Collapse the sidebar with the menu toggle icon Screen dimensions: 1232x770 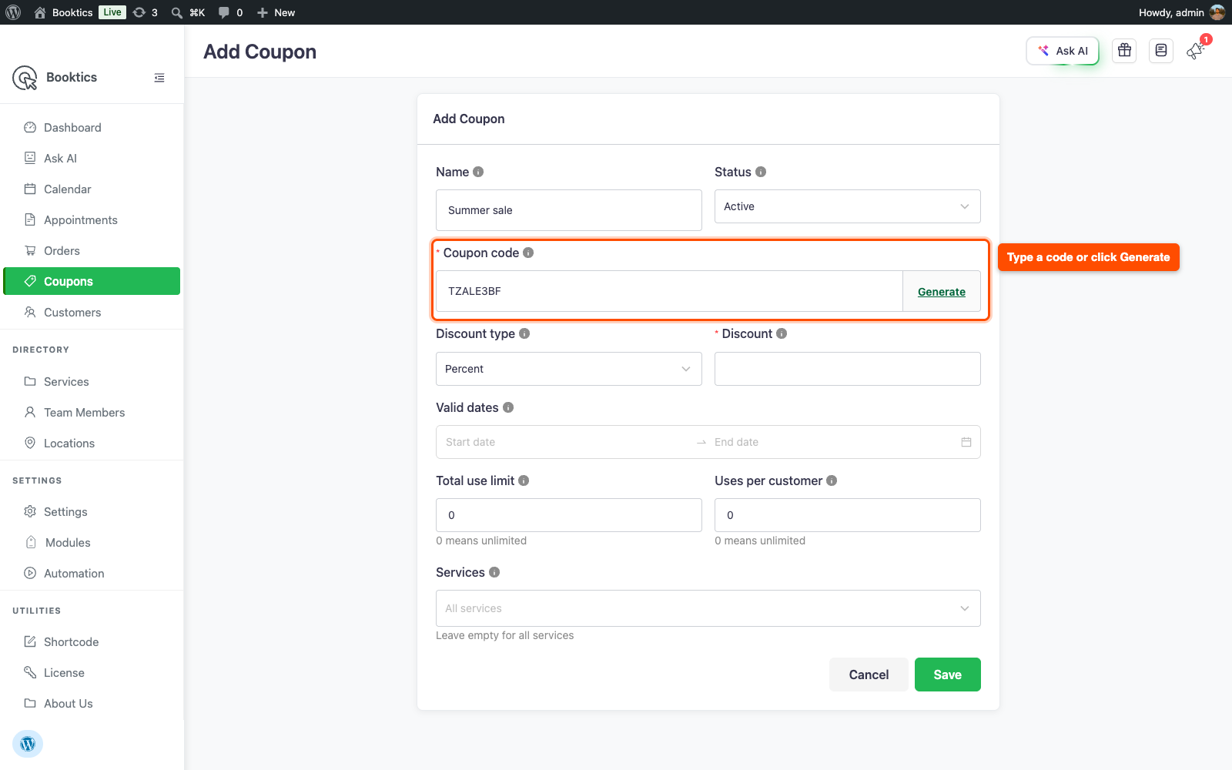pyautogui.click(x=159, y=78)
